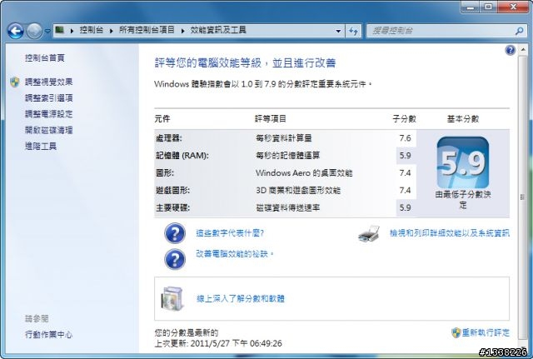The height and width of the screenshot is (359, 533).
Task: Open 開啟磁碟清理 link
Action: pyautogui.click(x=48, y=130)
